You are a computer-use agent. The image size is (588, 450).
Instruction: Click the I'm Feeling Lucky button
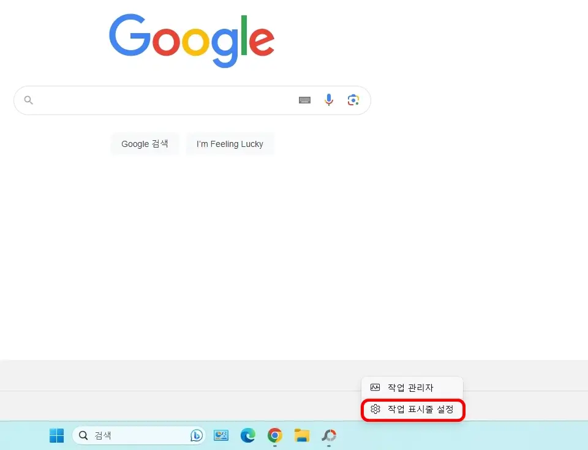(230, 143)
